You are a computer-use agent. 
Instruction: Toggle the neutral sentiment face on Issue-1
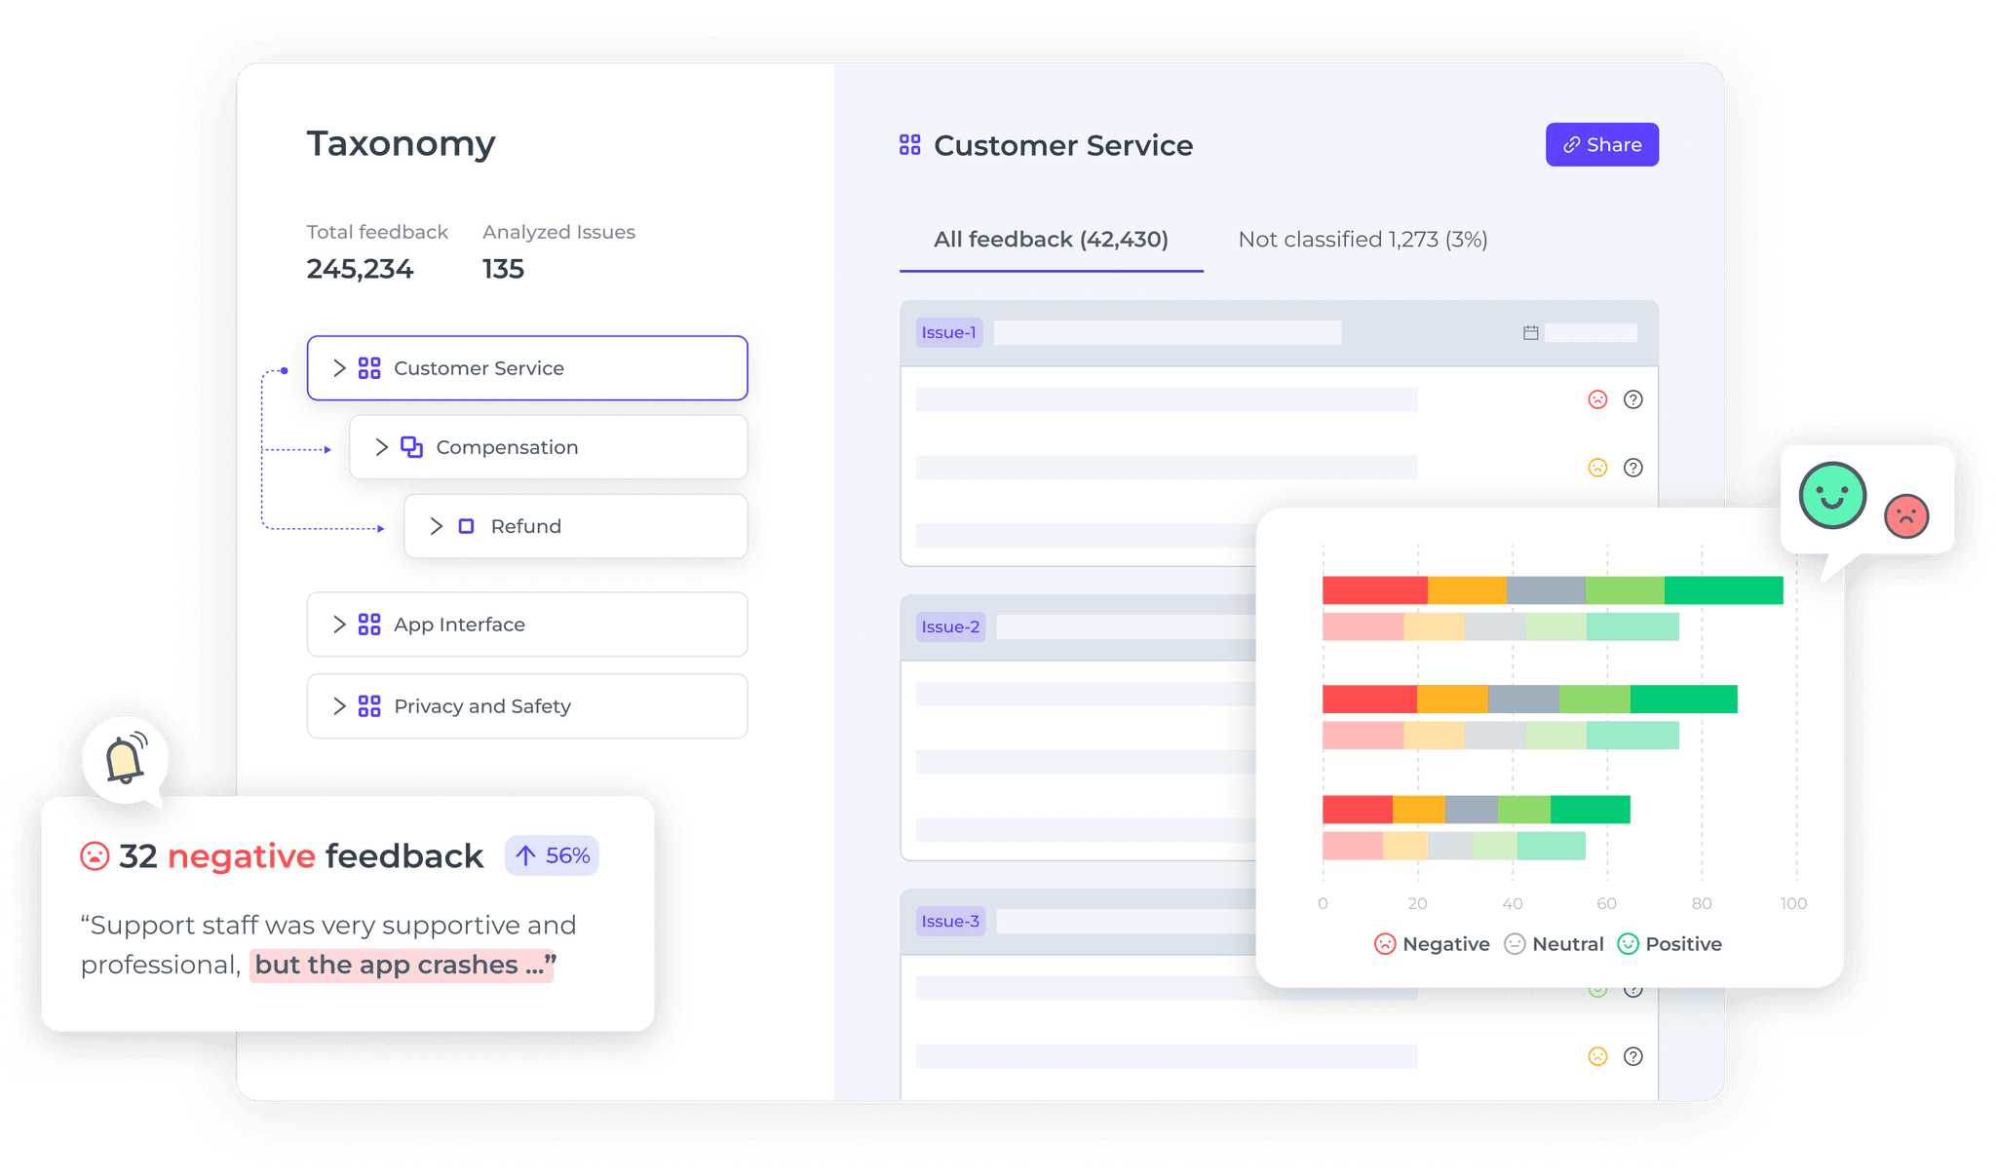pos(1597,468)
